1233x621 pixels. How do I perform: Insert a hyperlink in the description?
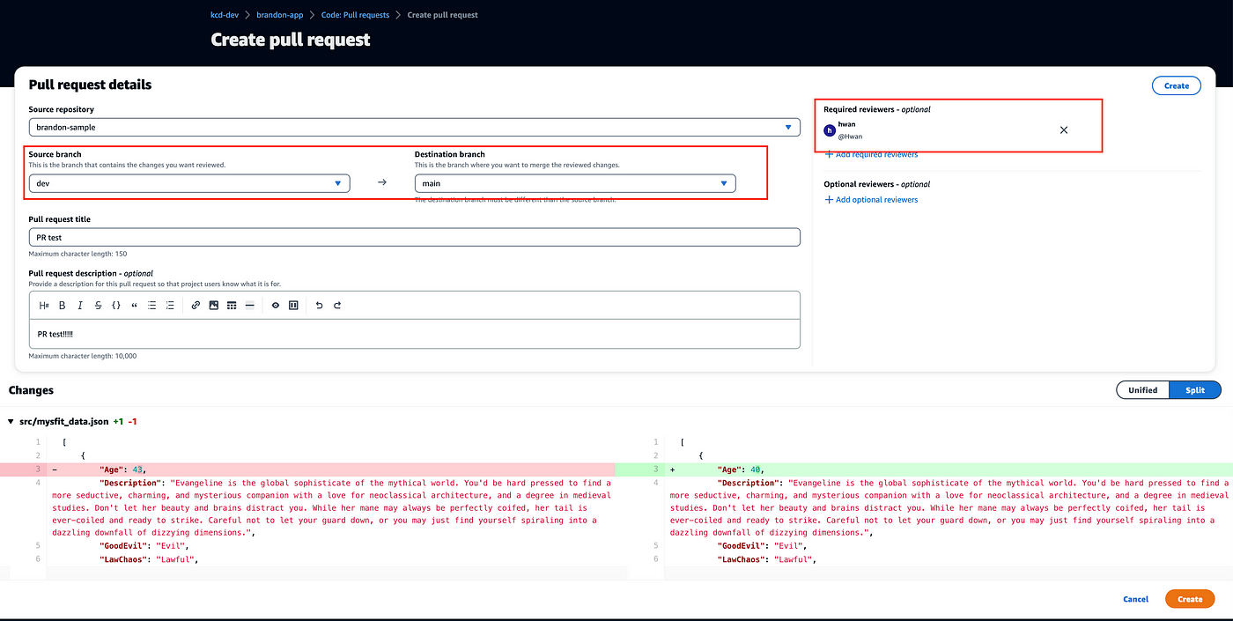pos(196,306)
